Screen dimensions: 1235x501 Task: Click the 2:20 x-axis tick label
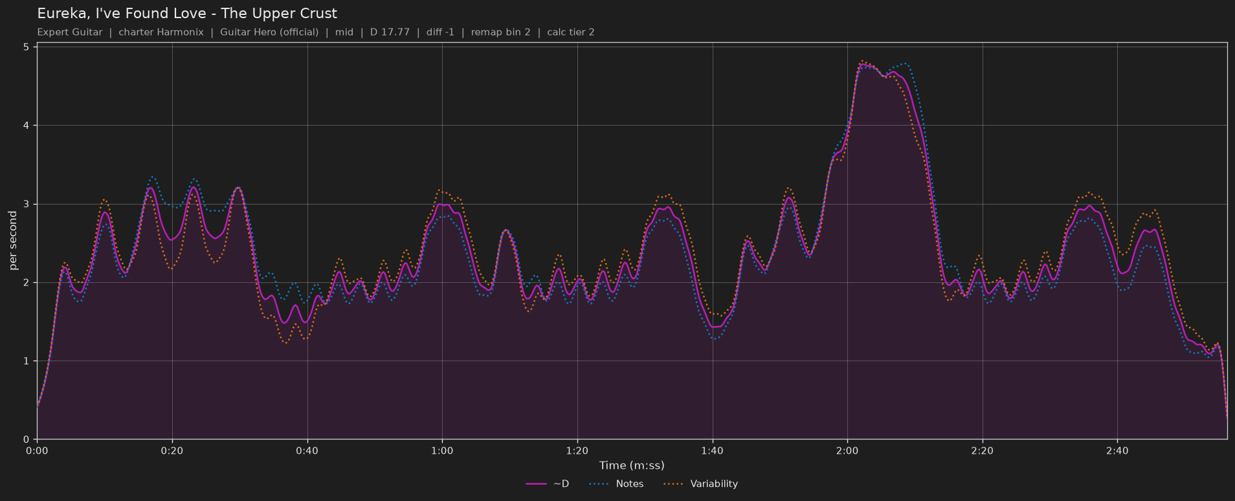point(983,451)
